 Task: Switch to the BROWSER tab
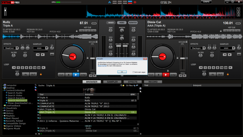tap(92, 82)
